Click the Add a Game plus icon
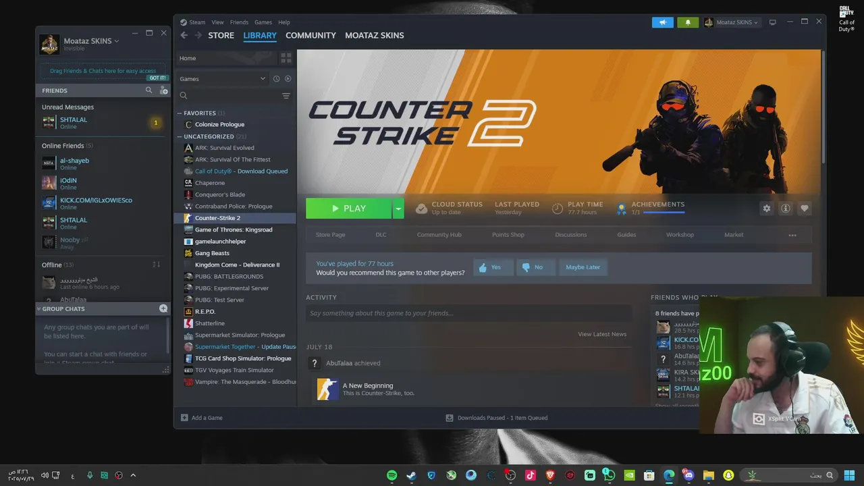Viewport: 864px width, 486px height. click(184, 418)
